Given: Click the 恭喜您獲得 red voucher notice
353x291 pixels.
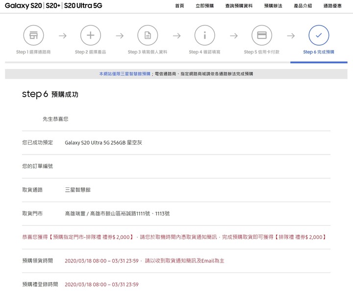Looking at the screenshot, I should pyautogui.click(x=174, y=237).
